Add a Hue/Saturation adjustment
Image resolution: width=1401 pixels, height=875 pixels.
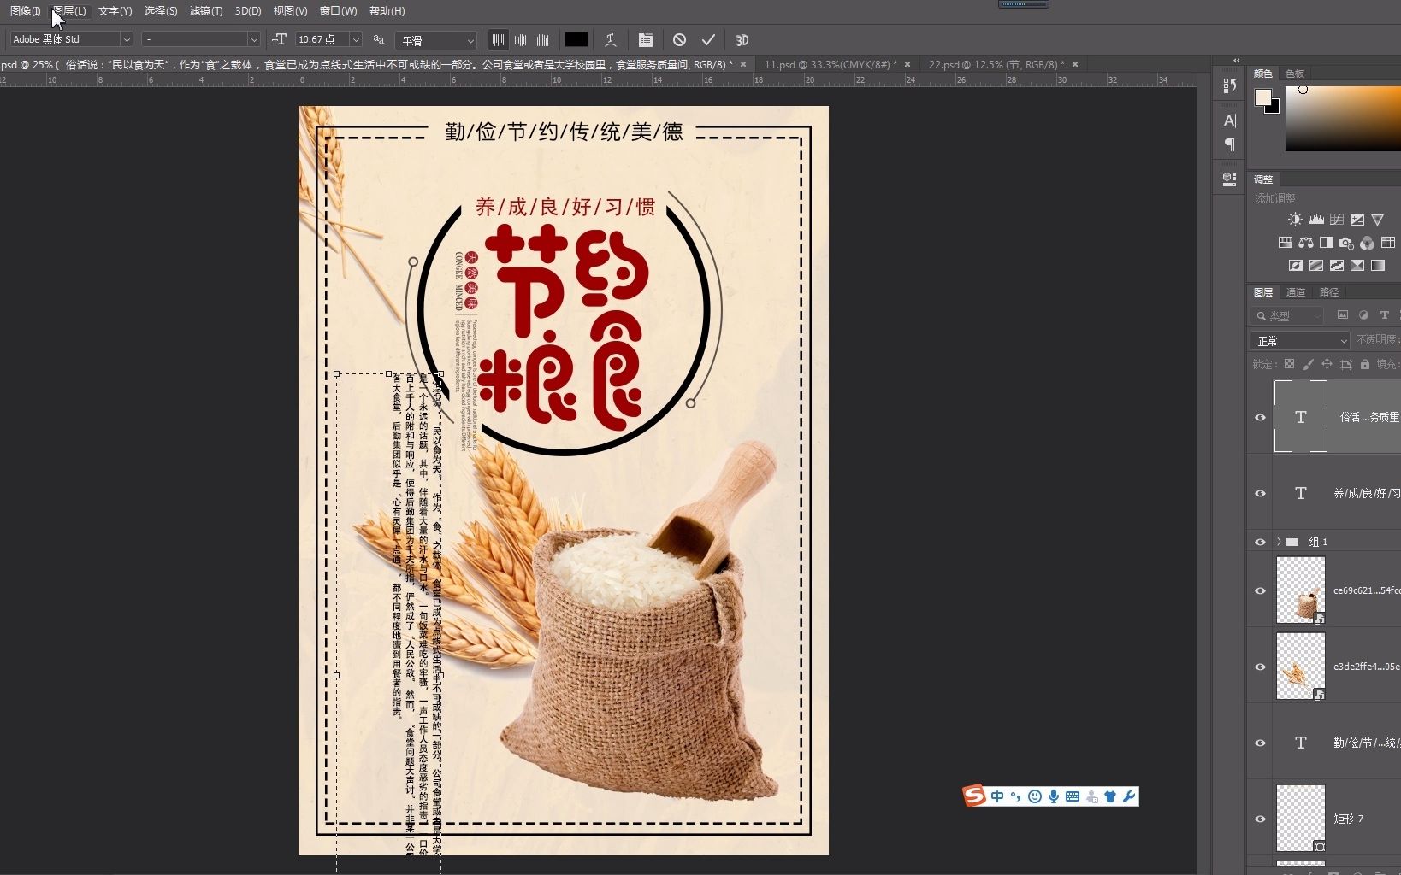click(x=1285, y=243)
